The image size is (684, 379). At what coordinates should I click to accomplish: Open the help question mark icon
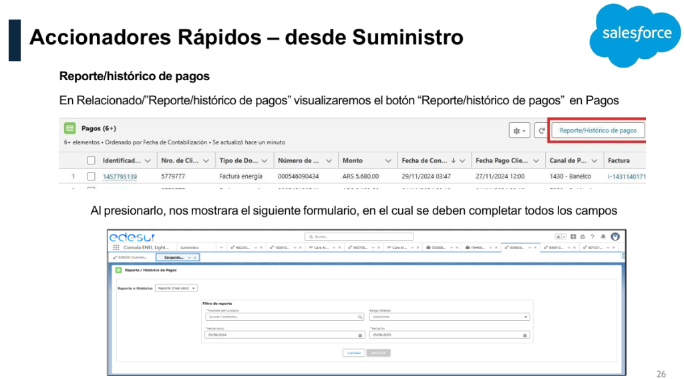pos(592,237)
